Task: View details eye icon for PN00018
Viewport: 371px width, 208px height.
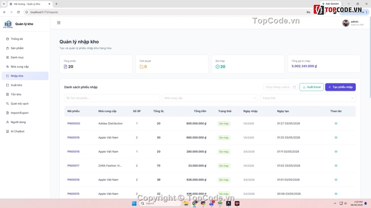Action: coord(336,152)
